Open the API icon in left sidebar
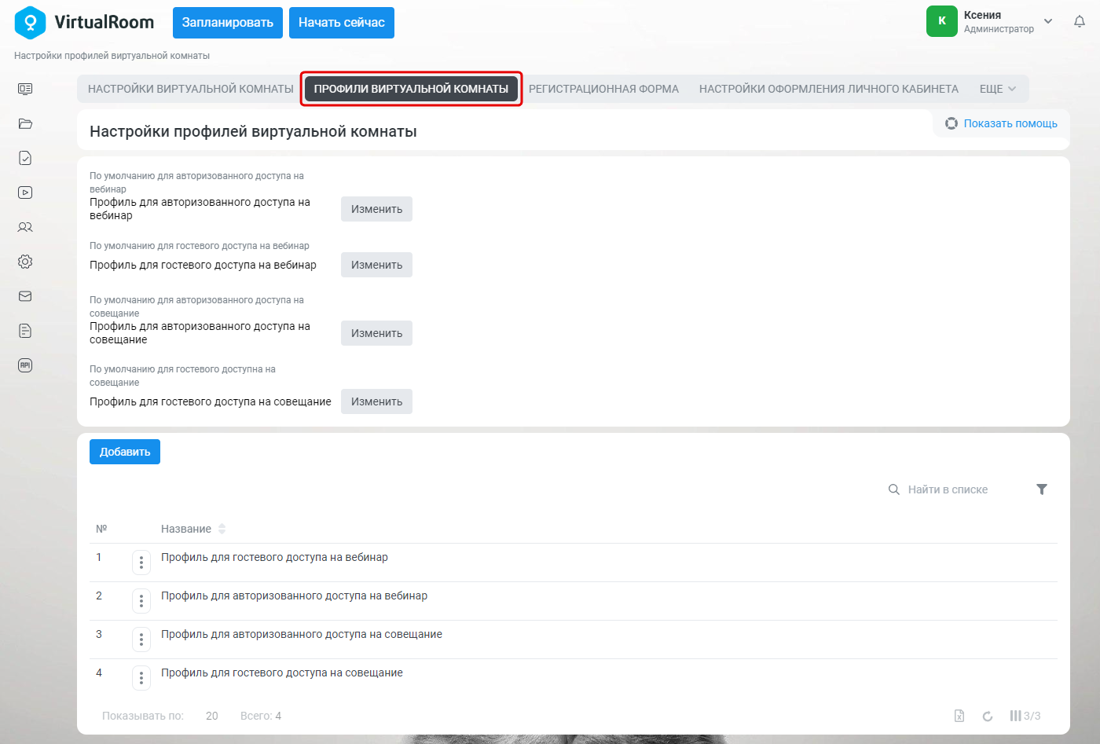The image size is (1100, 744). pyautogui.click(x=25, y=365)
